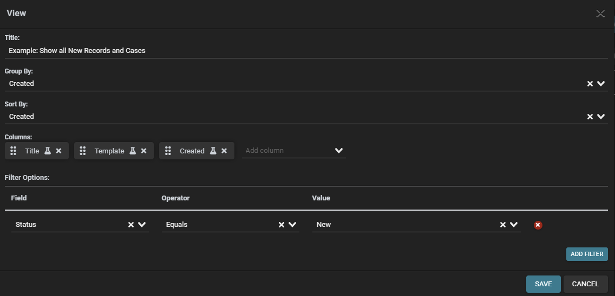Viewport: 615px width, 296px height.
Task: Grab the drag handle on Template column
Action: pyautogui.click(x=83, y=151)
